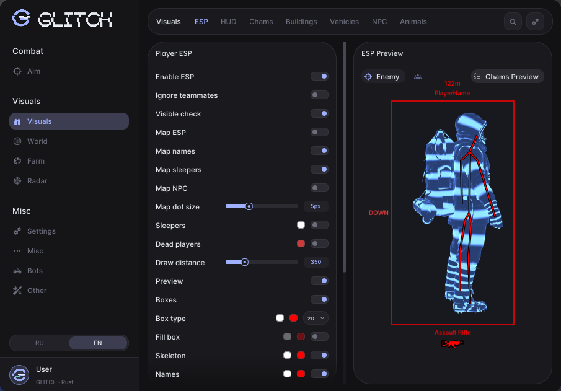Toggle Map sleepers switch

point(319,169)
